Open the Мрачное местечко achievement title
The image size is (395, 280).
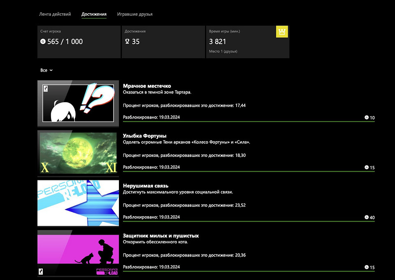(147, 86)
